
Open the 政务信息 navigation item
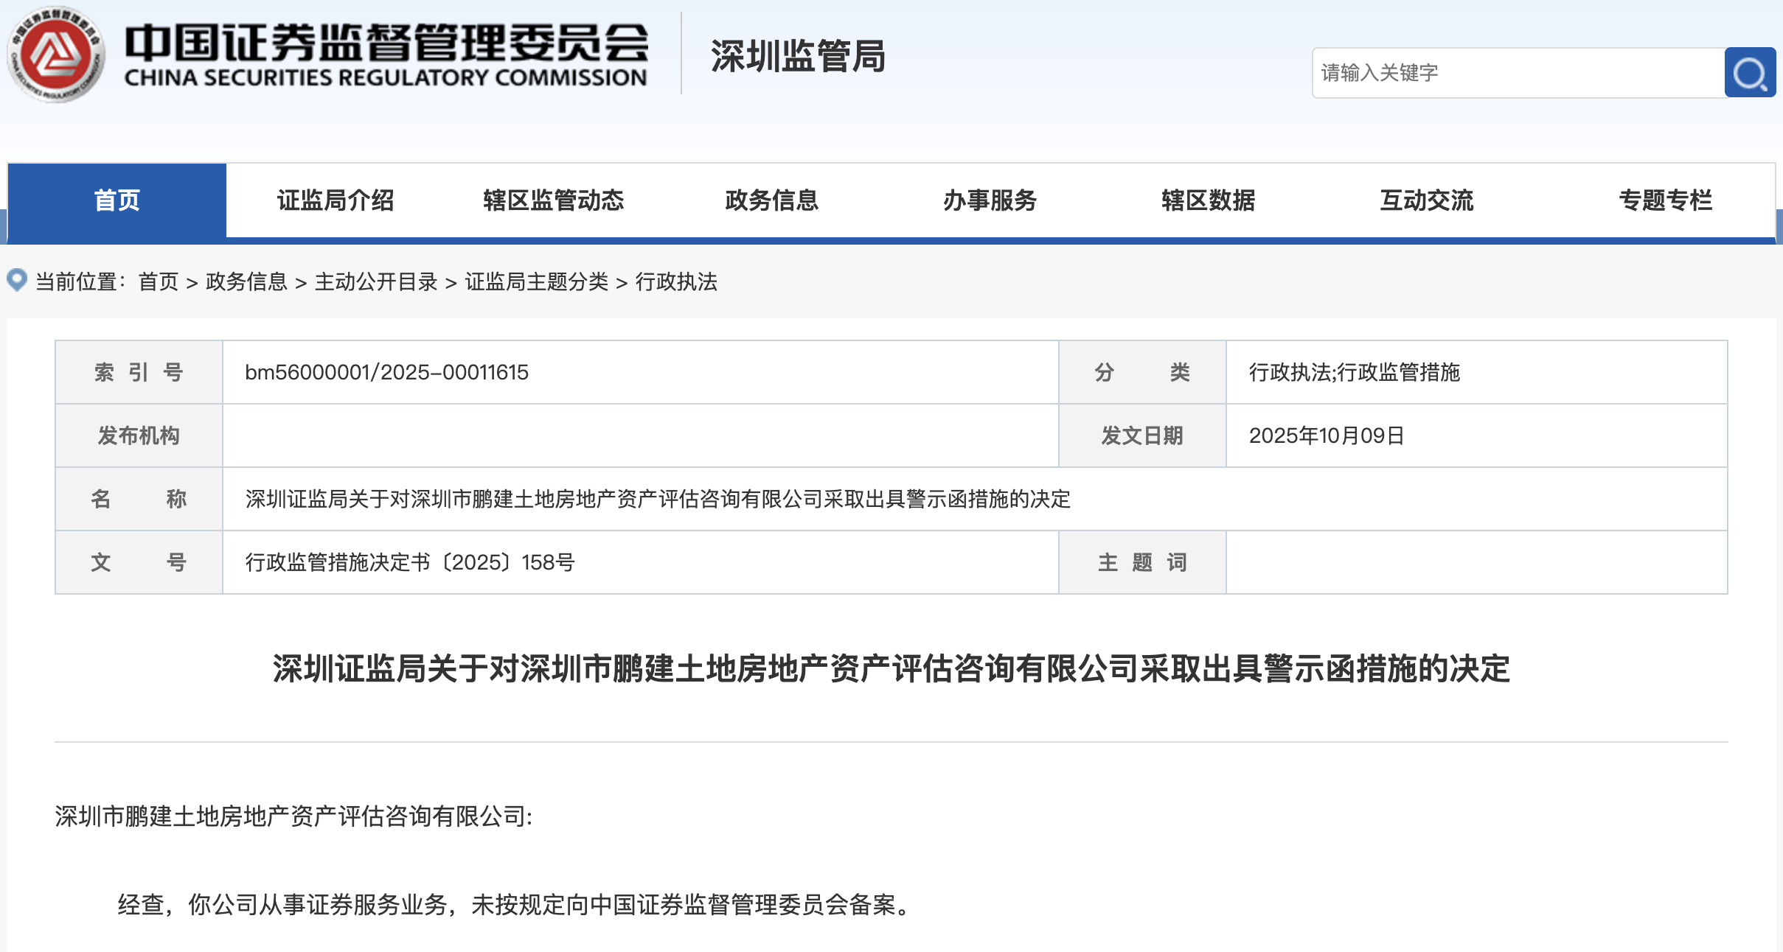771,200
